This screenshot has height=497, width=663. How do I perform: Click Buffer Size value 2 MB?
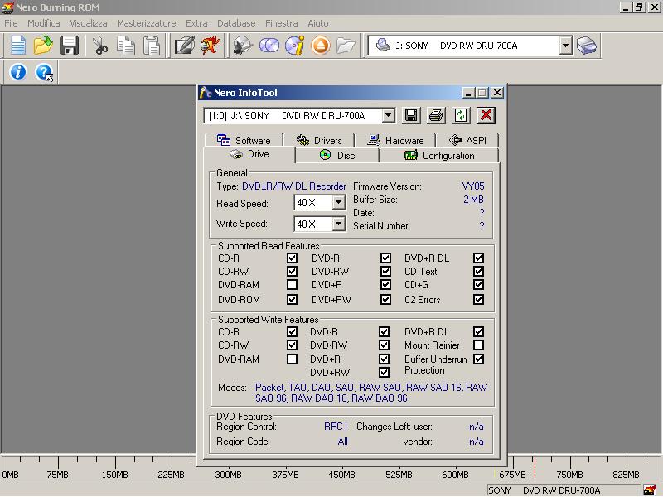pyautogui.click(x=473, y=200)
